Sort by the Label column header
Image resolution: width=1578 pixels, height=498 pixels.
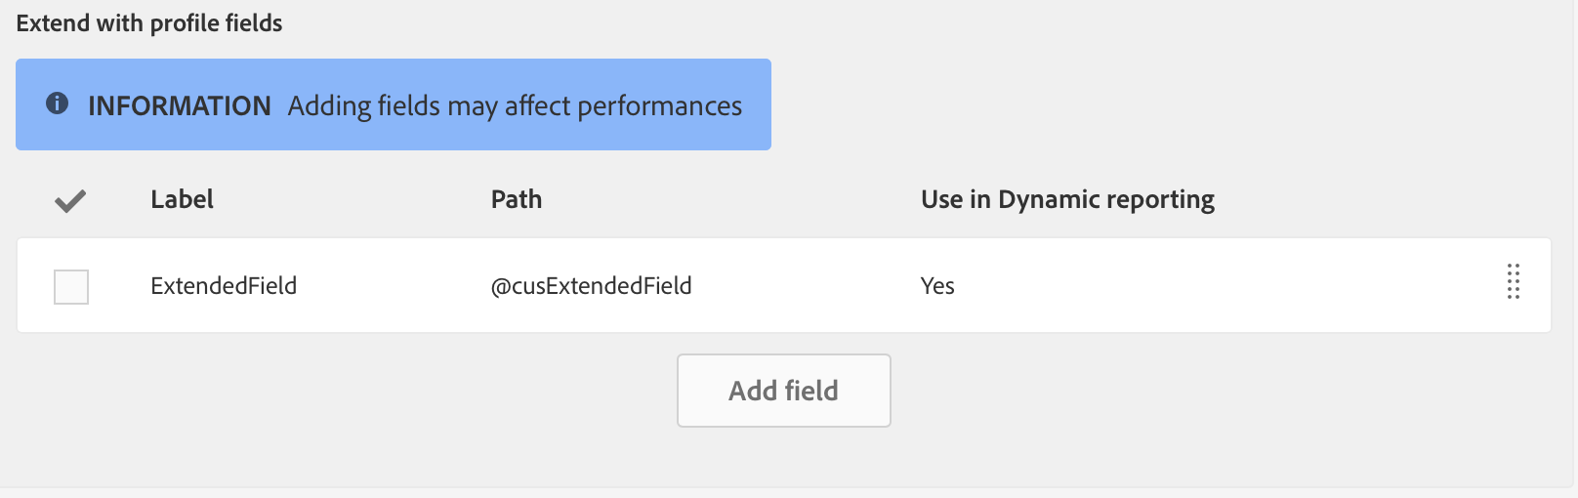coord(182,199)
